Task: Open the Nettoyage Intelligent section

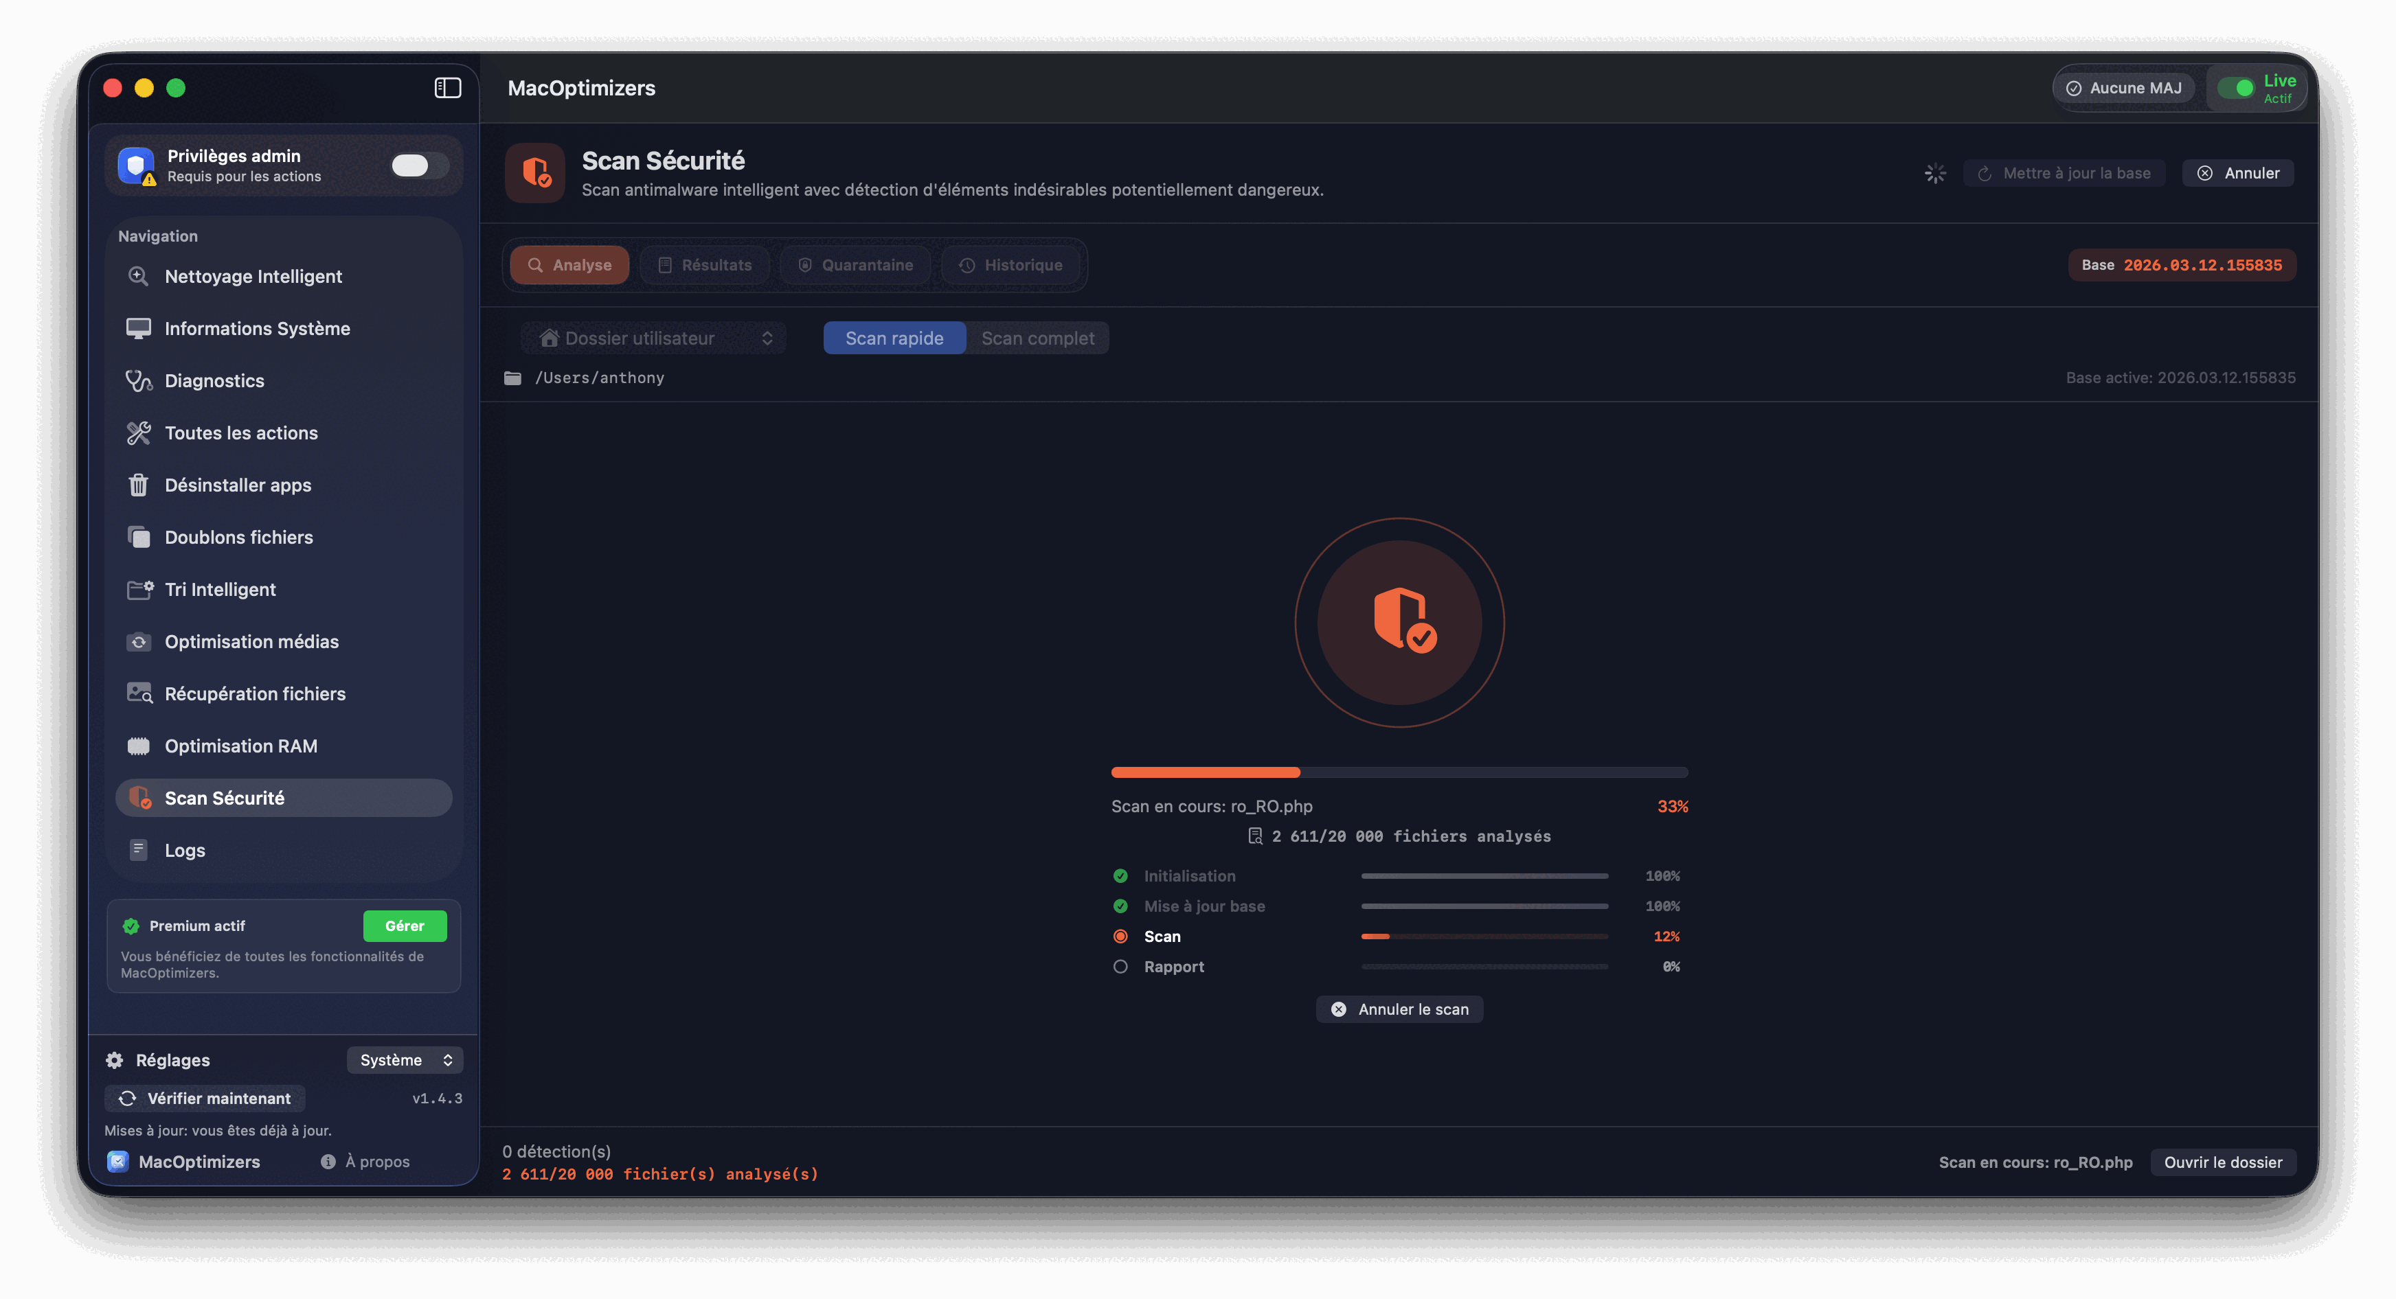Action: pyautogui.click(x=253, y=276)
